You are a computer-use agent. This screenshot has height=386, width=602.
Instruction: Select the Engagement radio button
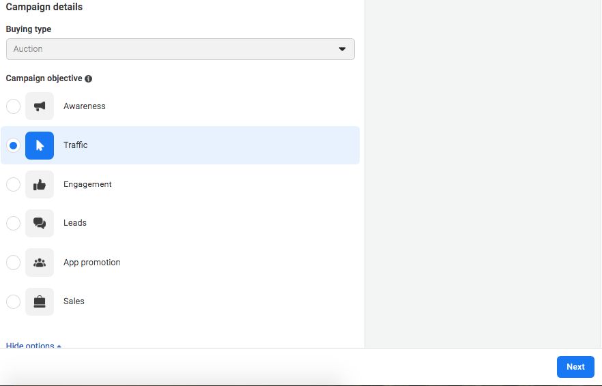click(13, 185)
